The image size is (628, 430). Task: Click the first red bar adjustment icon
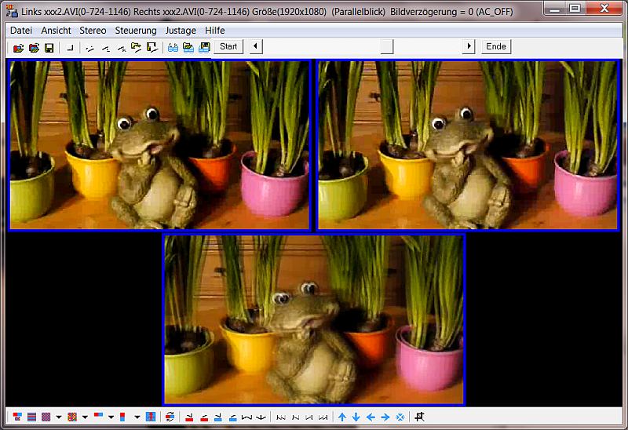pyautogui.click(x=189, y=417)
